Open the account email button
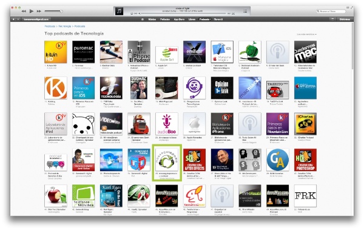This screenshot has width=364, height=230. (36, 19)
